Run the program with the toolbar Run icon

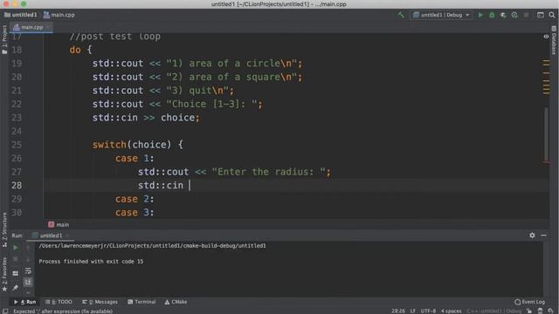point(480,15)
